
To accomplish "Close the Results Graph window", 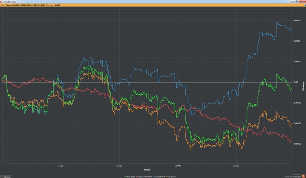I will (x=303, y=1).
